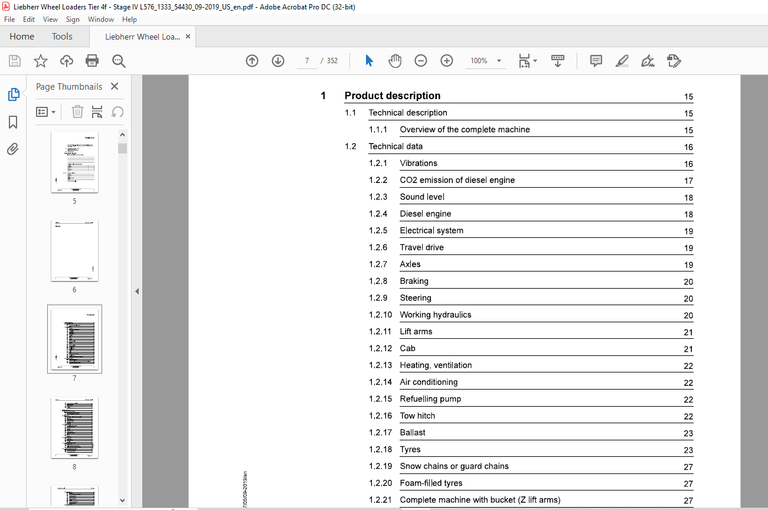Click the Diesel engine contents entry

(x=426, y=214)
